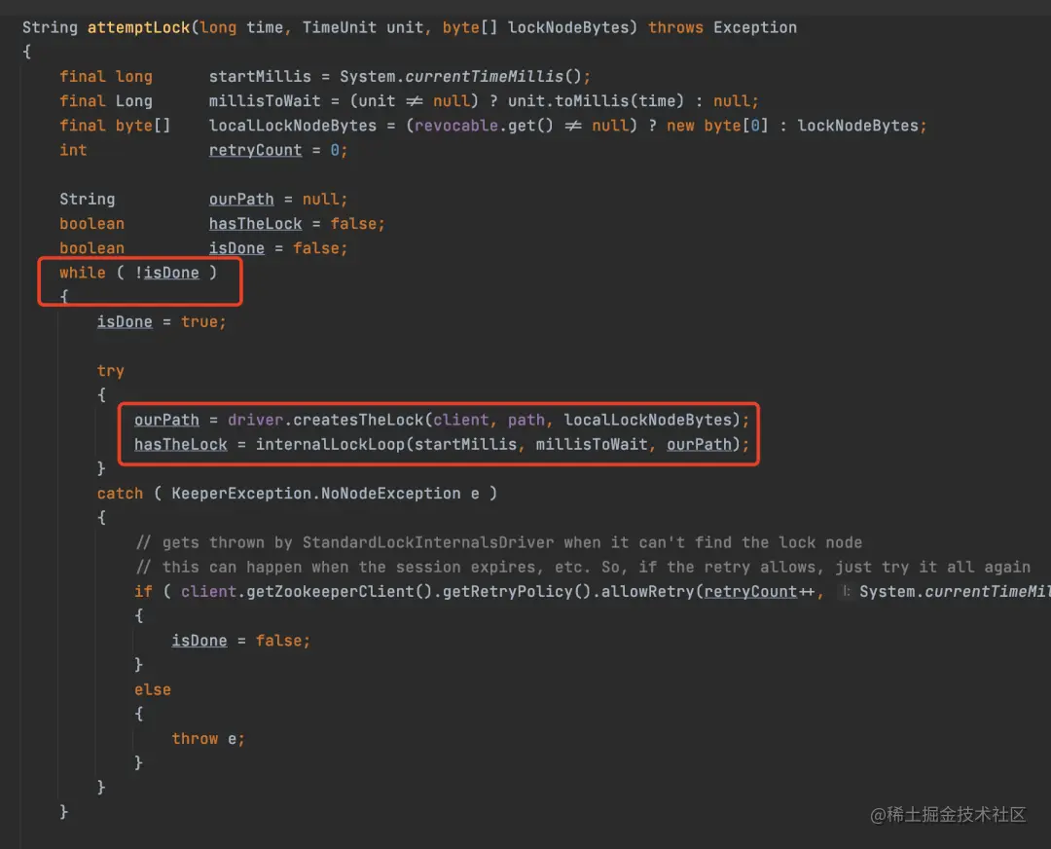Click String type before ourPath declaration
This screenshot has height=849, width=1051.
[x=88, y=200]
